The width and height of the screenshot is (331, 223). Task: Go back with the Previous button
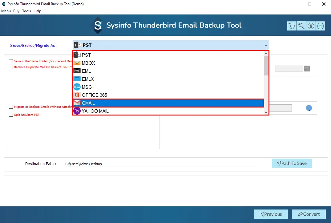271,214
